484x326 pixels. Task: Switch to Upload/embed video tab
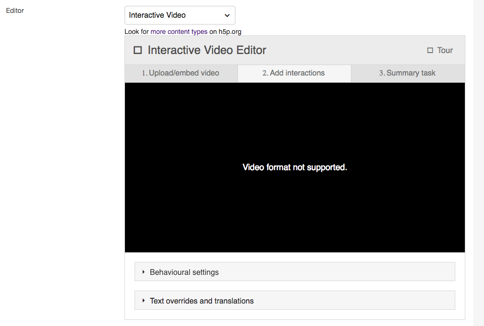pyautogui.click(x=181, y=73)
